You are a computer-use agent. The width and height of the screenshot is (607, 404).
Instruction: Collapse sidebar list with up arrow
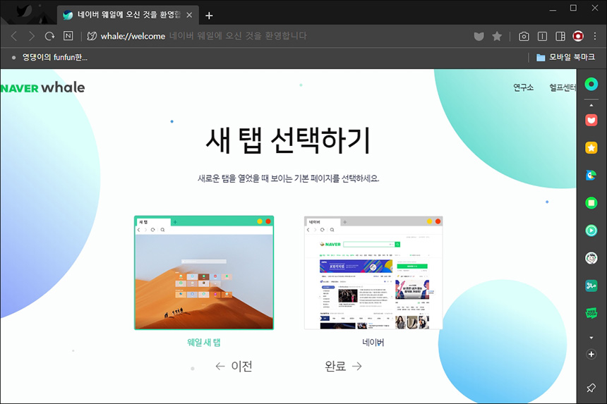(591, 105)
